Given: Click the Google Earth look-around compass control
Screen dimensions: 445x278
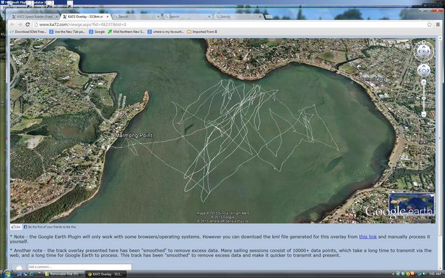Looking at the screenshot, I should (423, 52).
